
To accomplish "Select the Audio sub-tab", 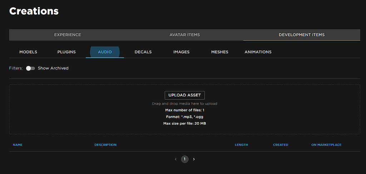I will coord(105,52).
